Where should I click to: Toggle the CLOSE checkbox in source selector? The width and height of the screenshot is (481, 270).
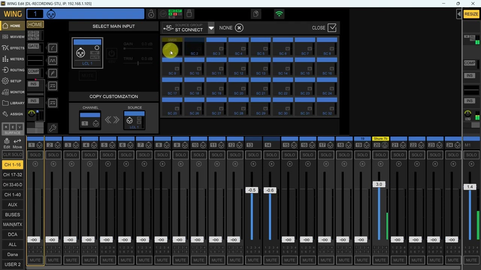tap(332, 28)
